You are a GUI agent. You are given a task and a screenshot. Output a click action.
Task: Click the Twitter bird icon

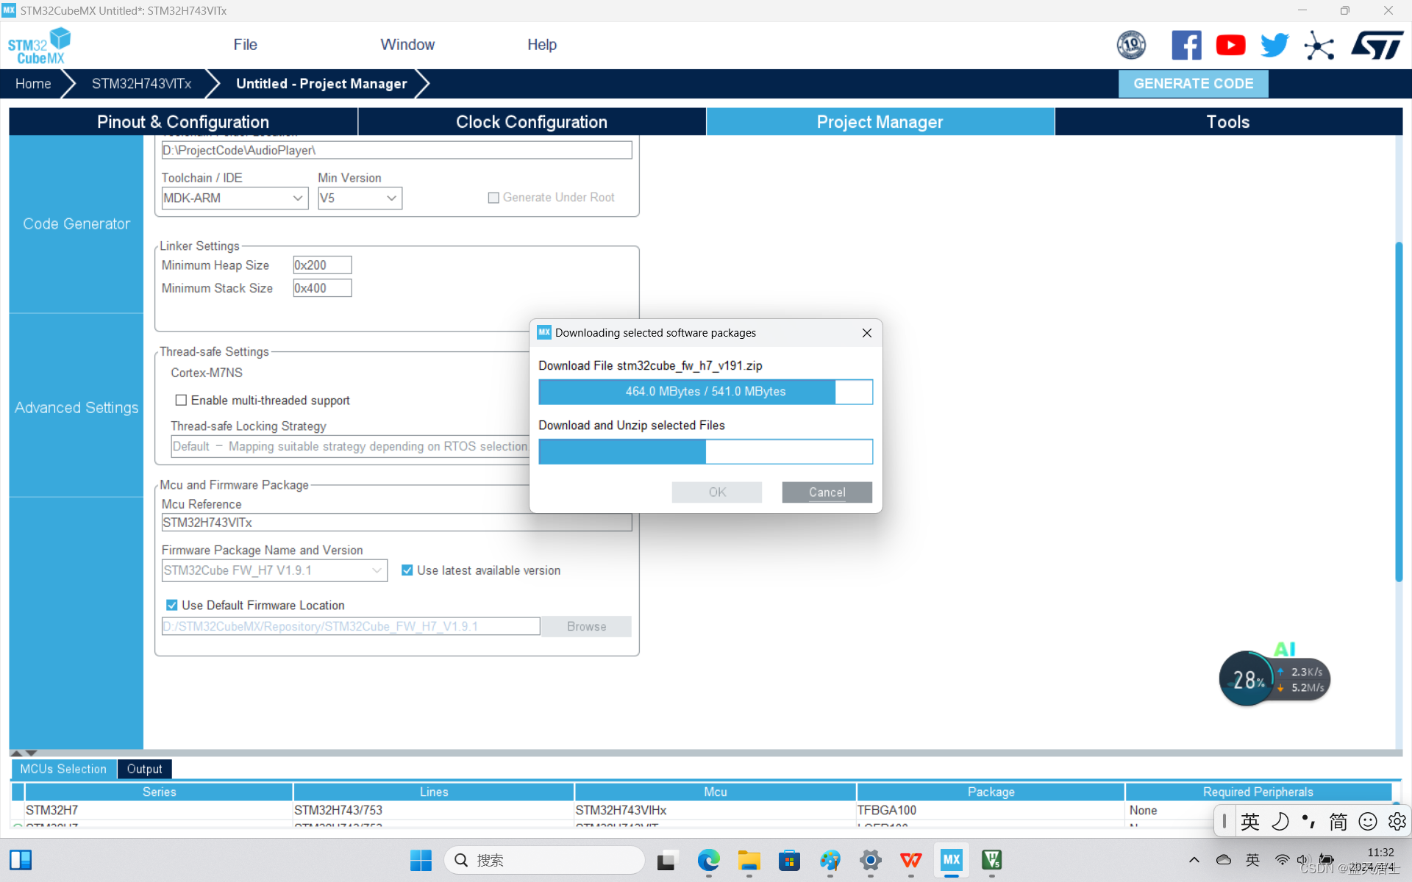(1274, 46)
